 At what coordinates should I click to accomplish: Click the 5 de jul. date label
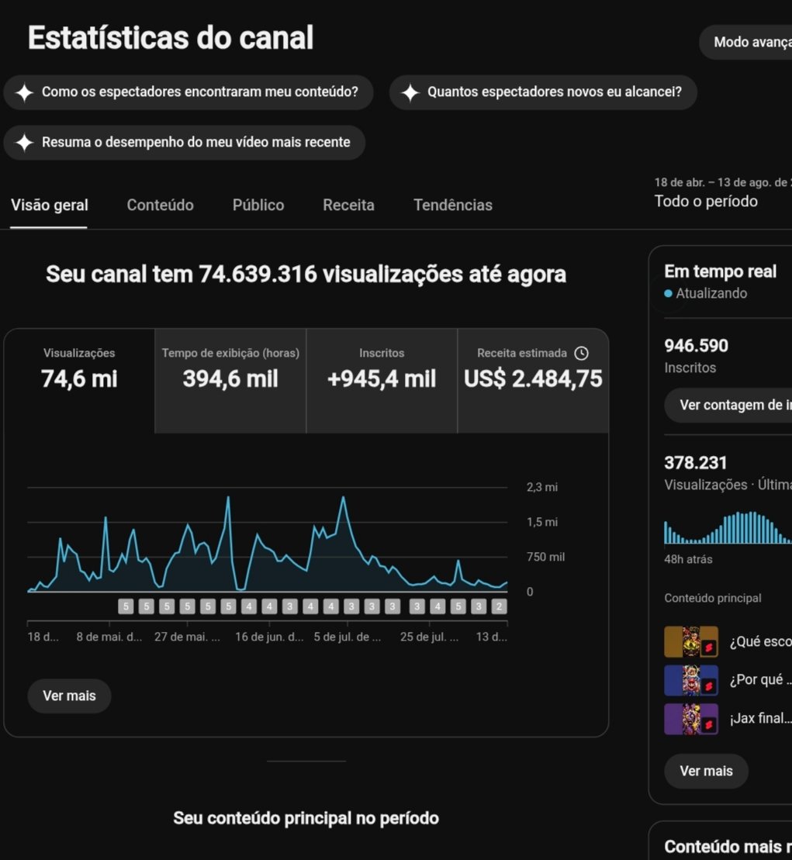[348, 637]
